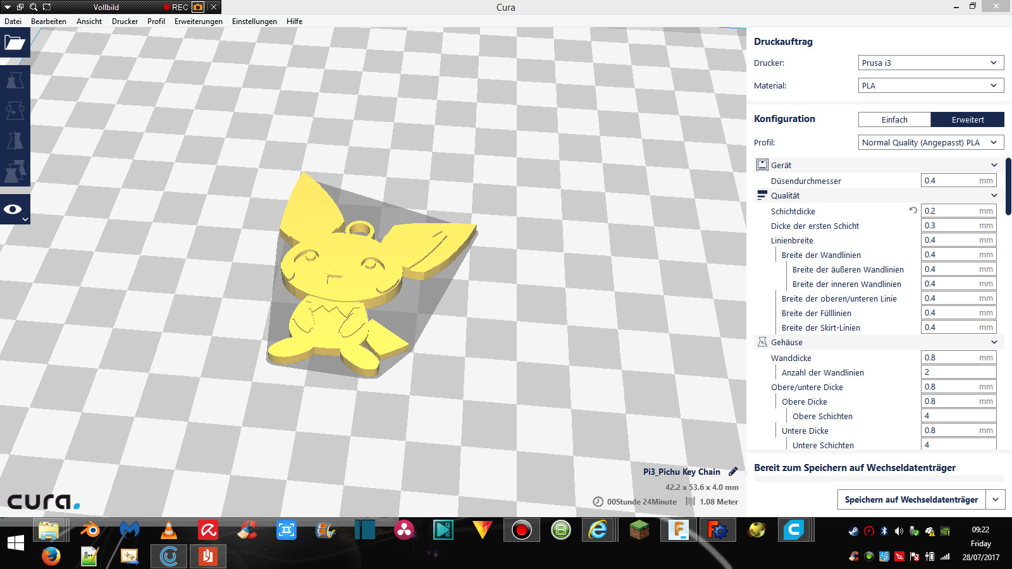
Task: Click the Düsendurchmesser value field
Action: (x=959, y=181)
